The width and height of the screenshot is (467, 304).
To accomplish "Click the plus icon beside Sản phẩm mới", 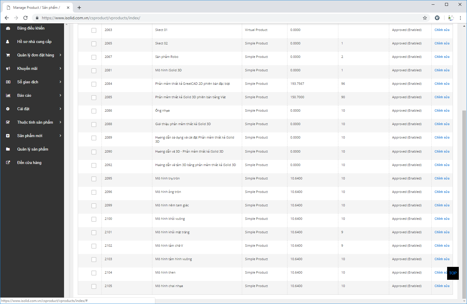I will [x=8, y=136].
